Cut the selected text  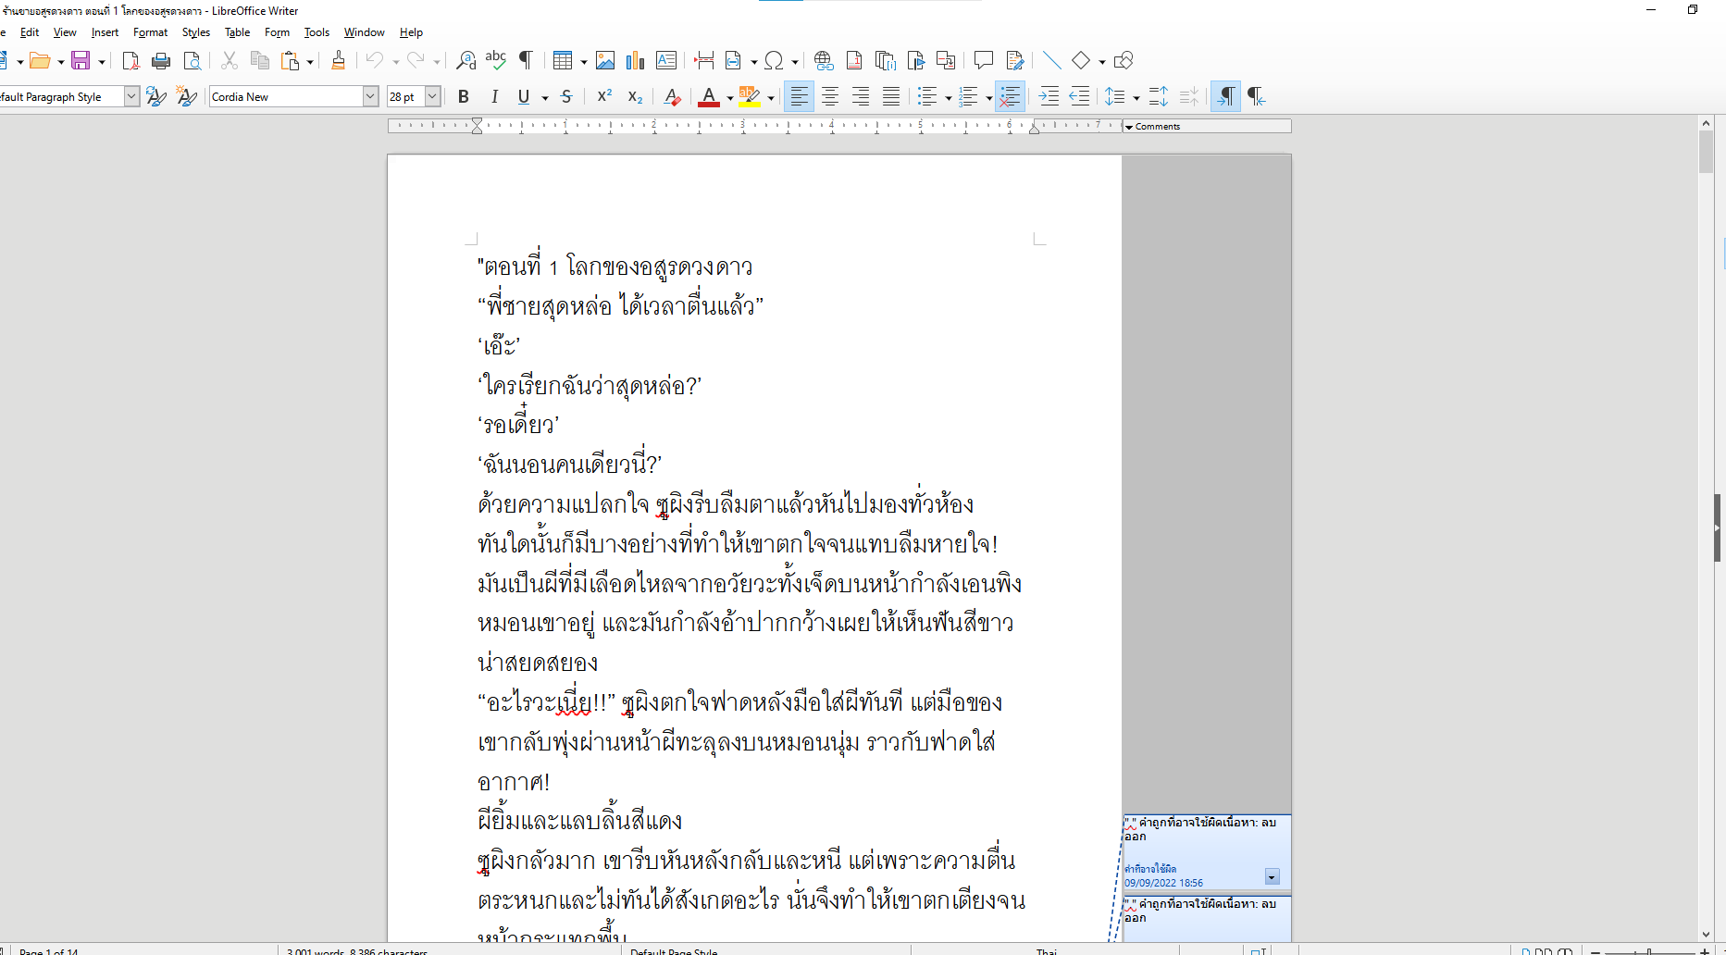(230, 61)
